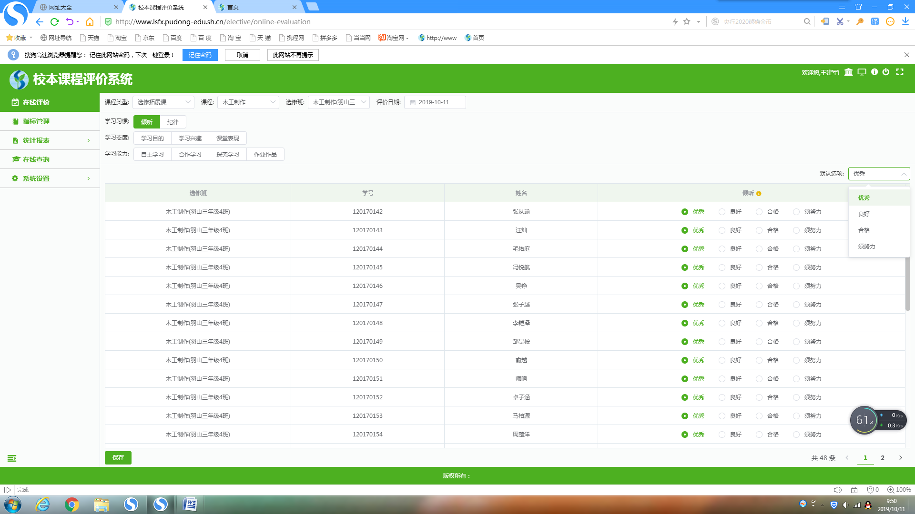Open Word from the Windows taskbar
Viewport: 915px width, 514px height.
190,504
